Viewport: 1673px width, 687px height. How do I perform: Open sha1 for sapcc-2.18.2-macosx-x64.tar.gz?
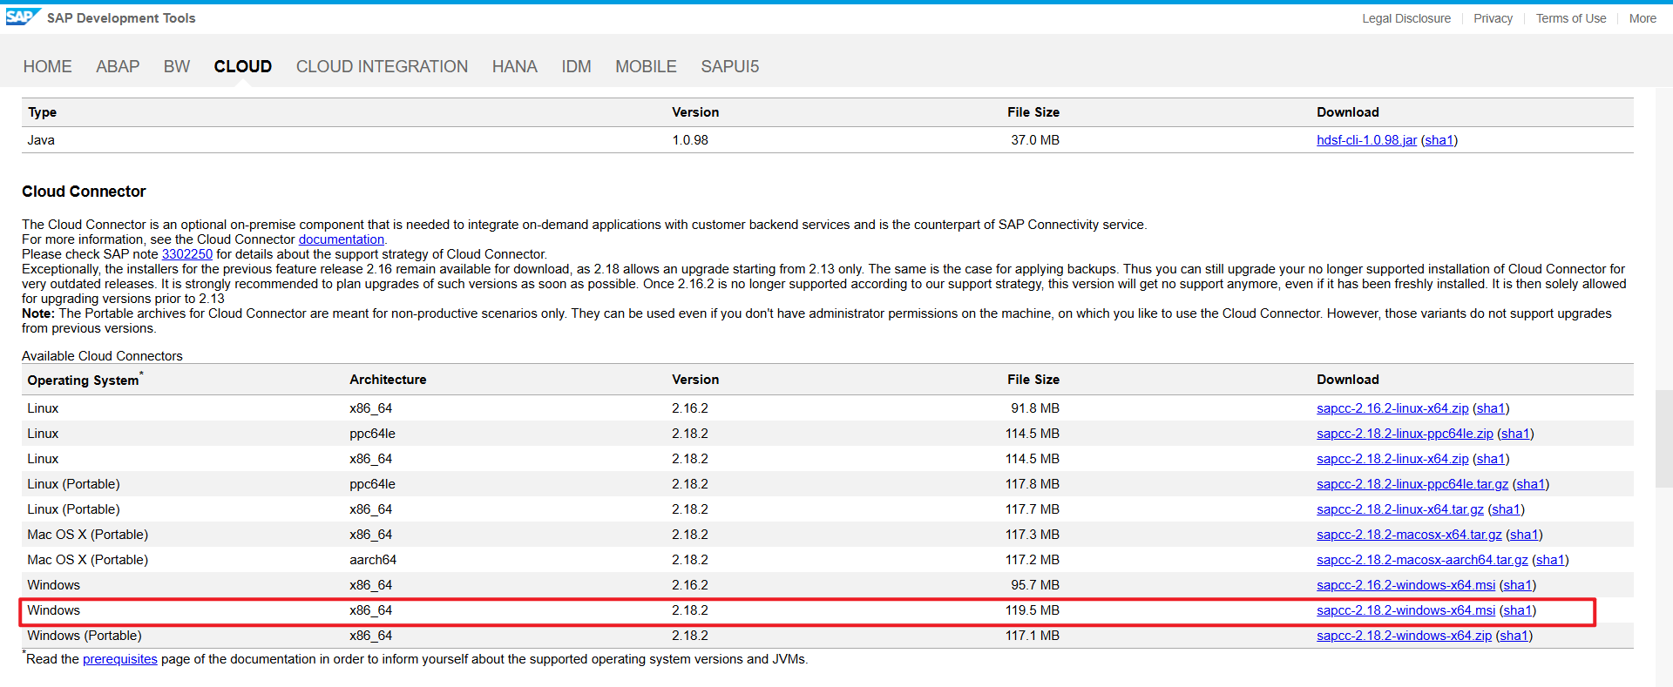[1524, 535]
